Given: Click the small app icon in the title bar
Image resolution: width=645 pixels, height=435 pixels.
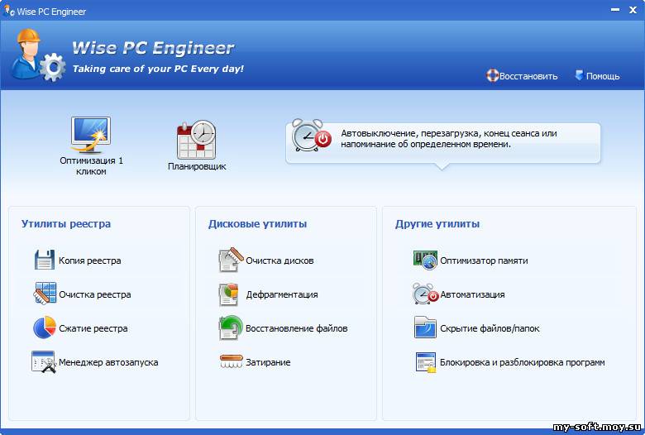Looking at the screenshot, I should click(x=8, y=10).
